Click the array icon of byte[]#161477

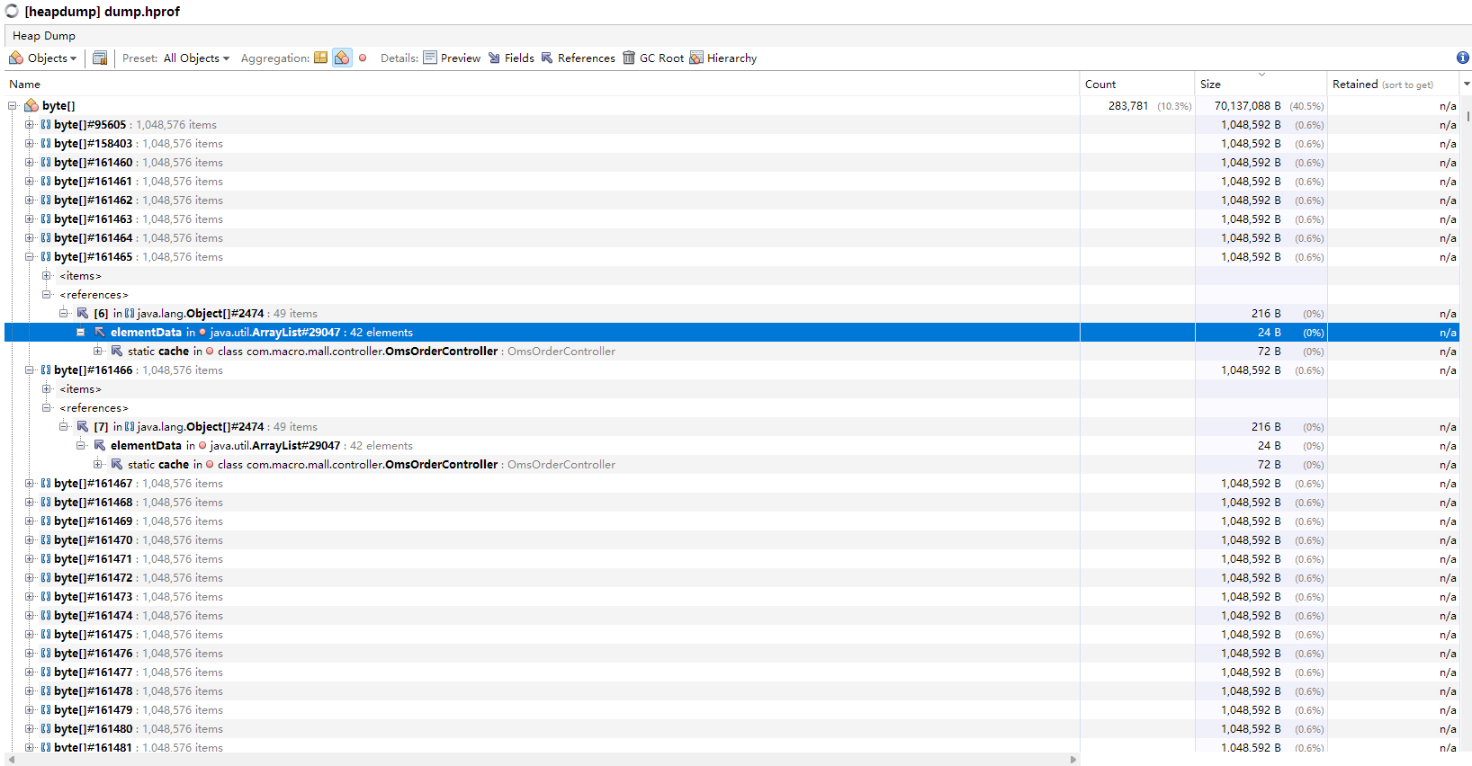tap(46, 672)
